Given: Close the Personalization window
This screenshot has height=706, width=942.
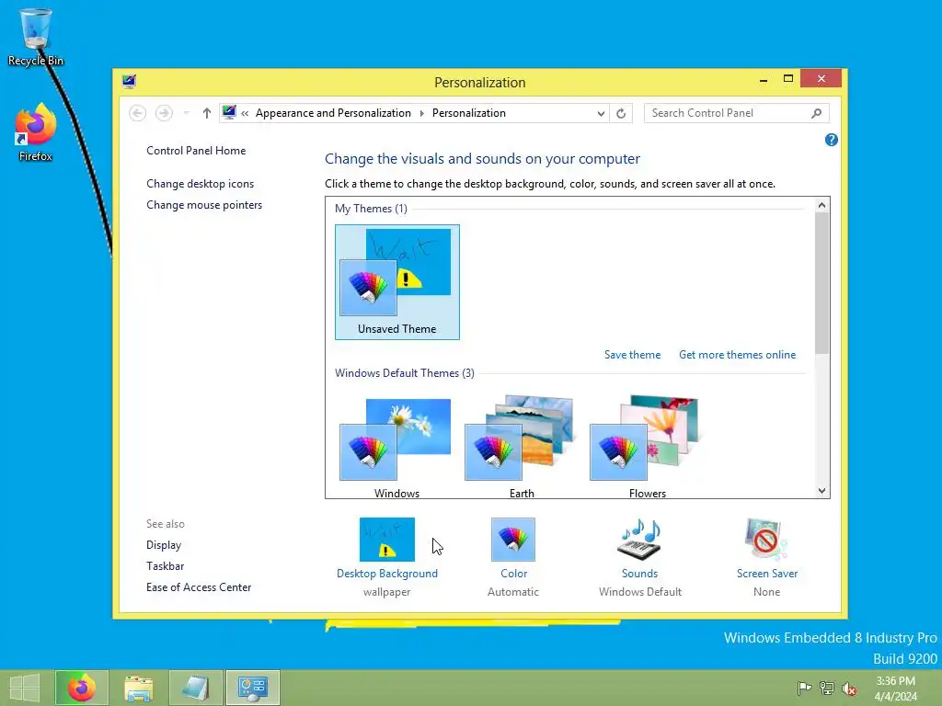Looking at the screenshot, I should [821, 79].
